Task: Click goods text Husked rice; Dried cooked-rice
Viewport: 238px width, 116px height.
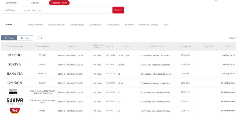Action: click(157, 74)
